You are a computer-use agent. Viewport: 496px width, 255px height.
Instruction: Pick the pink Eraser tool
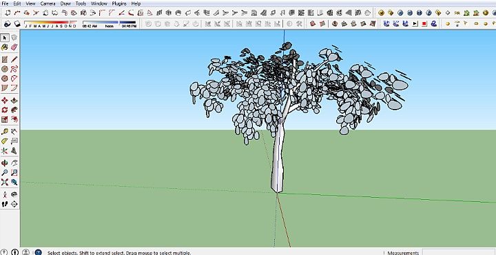14,48
